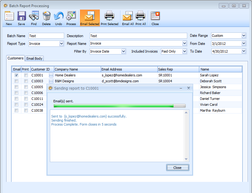The width and height of the screenshot is (252, 193).
Task: Open the To Date picker arrow
Action: [x=244, y=51]
